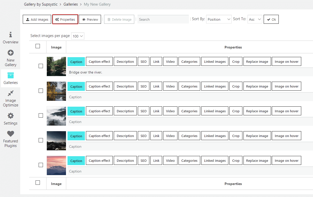Click the Add Images button
The width and height of the screenshot is (313, 197).
37,19
